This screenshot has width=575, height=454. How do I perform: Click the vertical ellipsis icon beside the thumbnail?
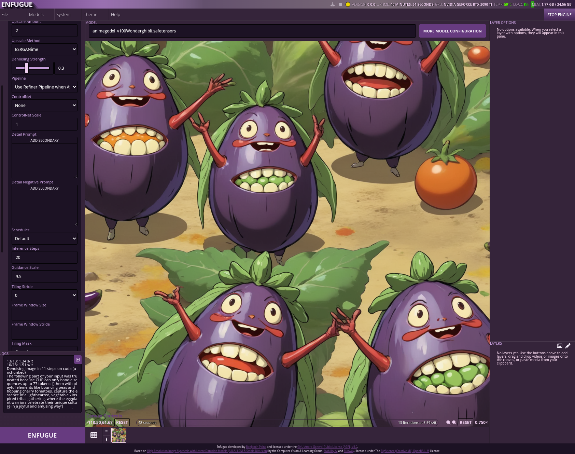coord(107,440)
